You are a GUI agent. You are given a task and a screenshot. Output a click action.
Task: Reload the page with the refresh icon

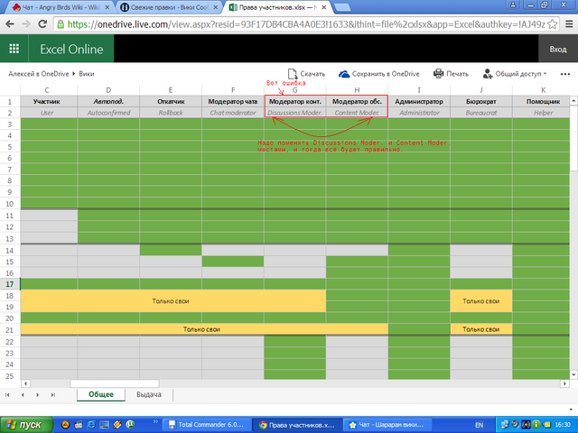pos(42,24)
